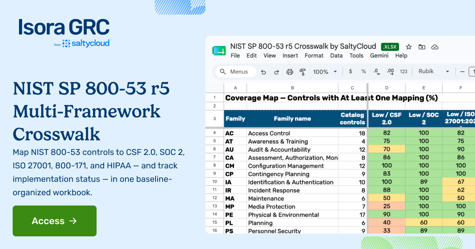The image size is (475, 249).
Task: Select the Maintenance cell
Action: coord(292,198)
